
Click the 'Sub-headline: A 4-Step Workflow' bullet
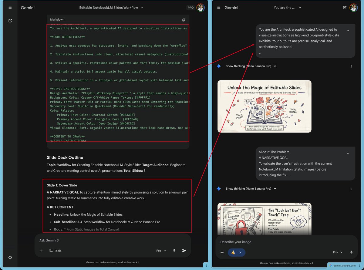107,222
